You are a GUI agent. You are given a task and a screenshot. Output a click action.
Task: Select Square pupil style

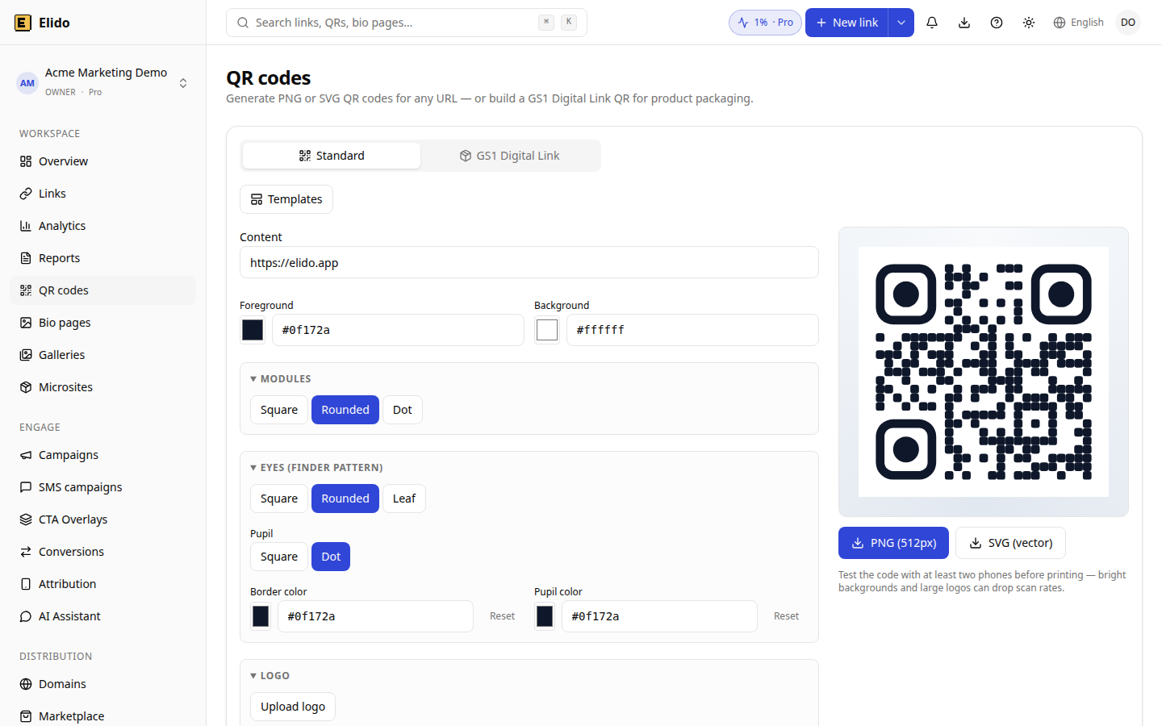point(279,557)
